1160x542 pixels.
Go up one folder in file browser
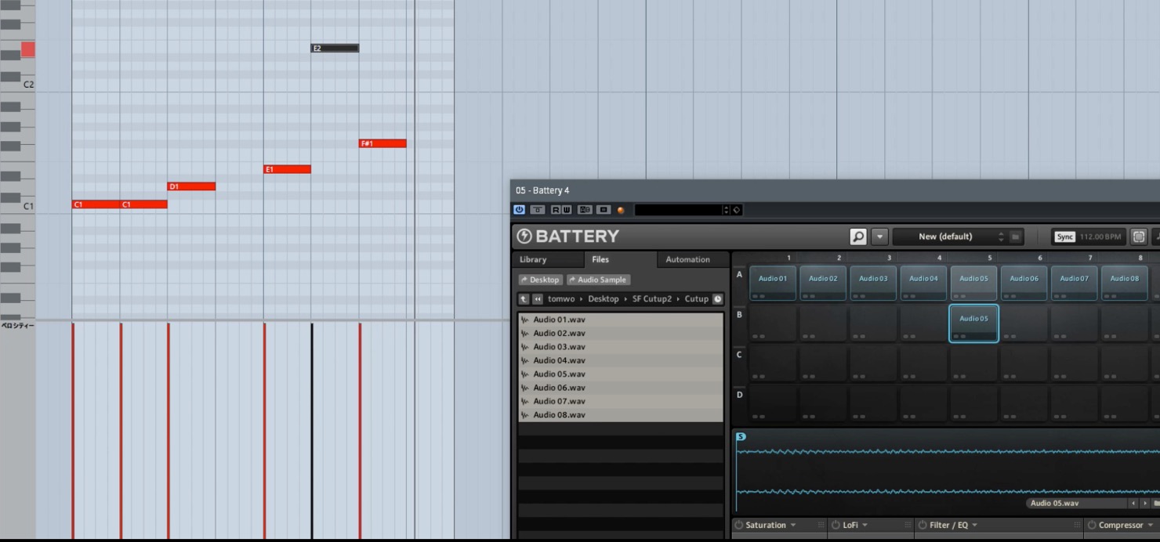pyautogui.click(x=524, y=299)
